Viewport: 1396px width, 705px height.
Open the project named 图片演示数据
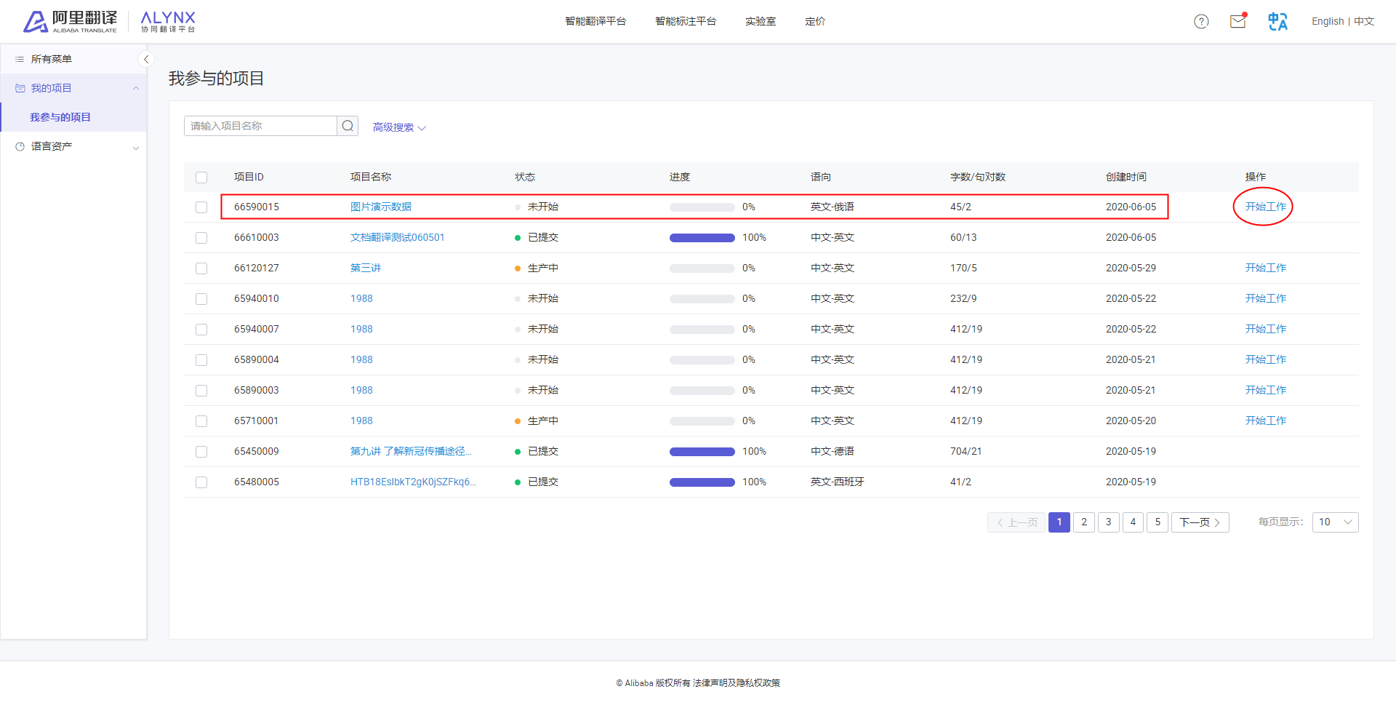(x=381, y=207)
